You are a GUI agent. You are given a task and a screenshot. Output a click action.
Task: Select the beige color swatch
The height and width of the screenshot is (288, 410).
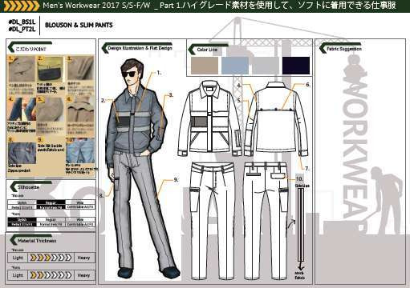click(x=205, y=66)
